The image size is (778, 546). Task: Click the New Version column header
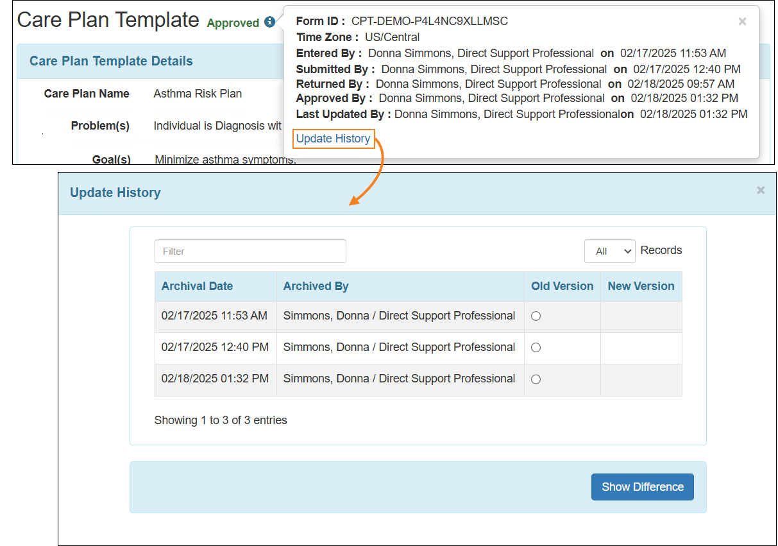click(641, 286)
